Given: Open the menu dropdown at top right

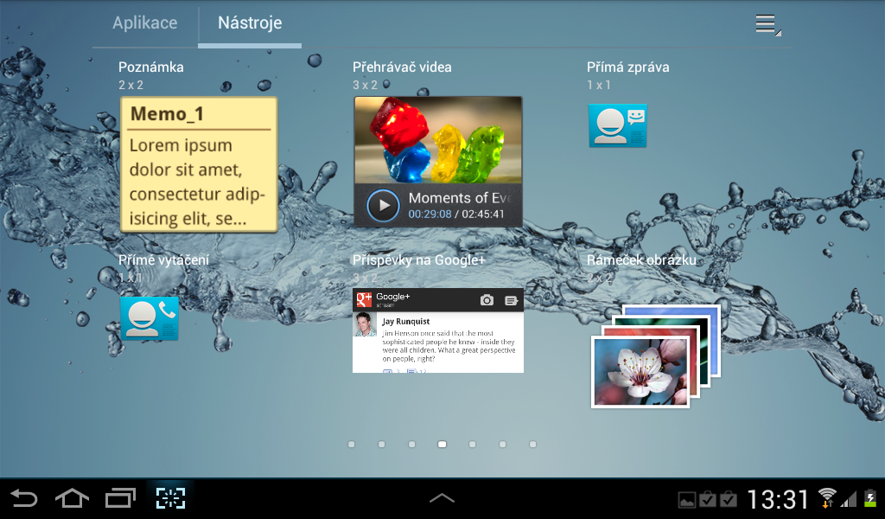Looking at the screenshot, I should click(766, 24).
